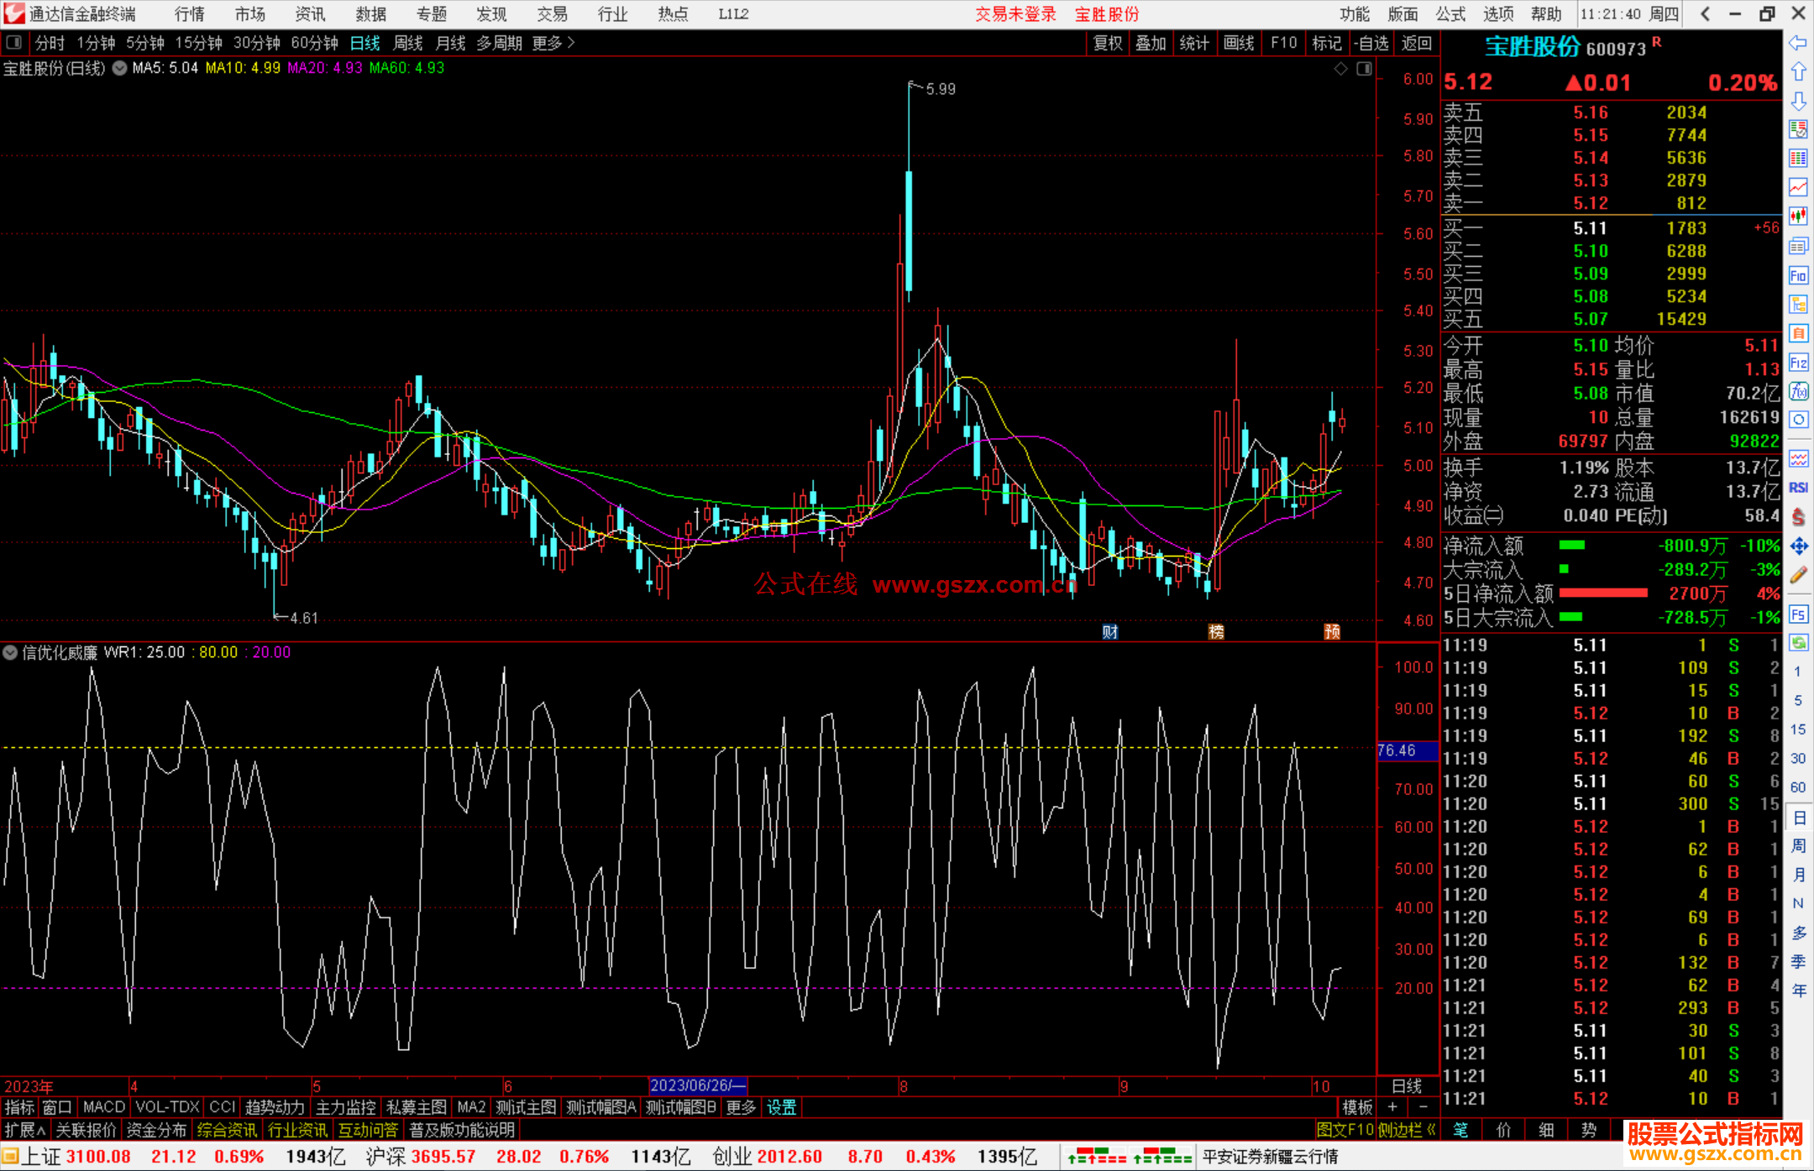1814x1171 pixels.
Task: Click the 复权 button
Action: pyautogui.click(x=1107, y=43)
